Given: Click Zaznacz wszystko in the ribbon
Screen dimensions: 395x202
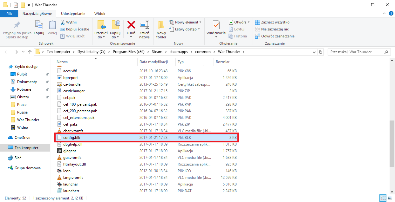Looking at the screenshot, I should [272, 22].
